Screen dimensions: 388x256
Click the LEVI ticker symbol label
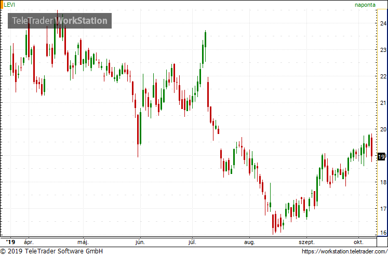coord(9,5)
